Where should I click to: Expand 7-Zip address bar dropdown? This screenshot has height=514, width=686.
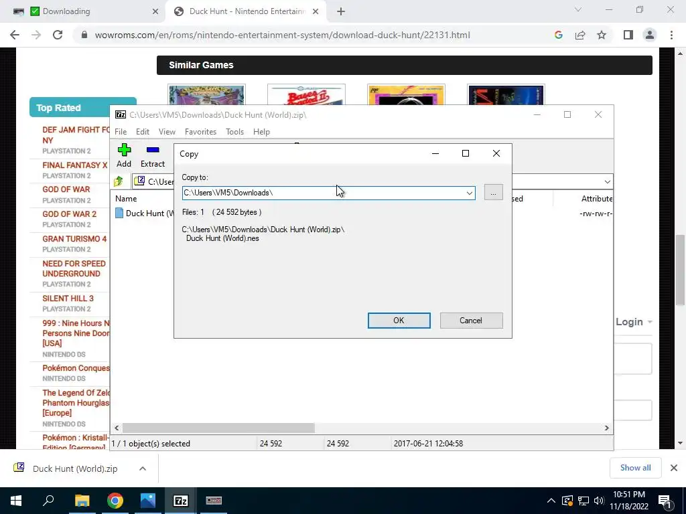tap(607, 182)
